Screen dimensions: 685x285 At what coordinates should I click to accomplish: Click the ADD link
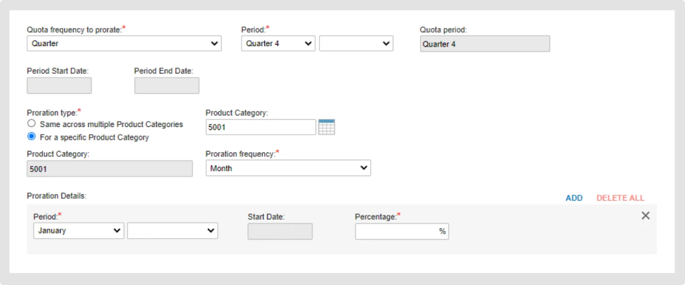(x=574, y=198)
